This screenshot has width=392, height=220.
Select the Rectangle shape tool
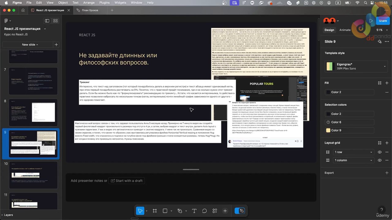click(x=165, y=211)
